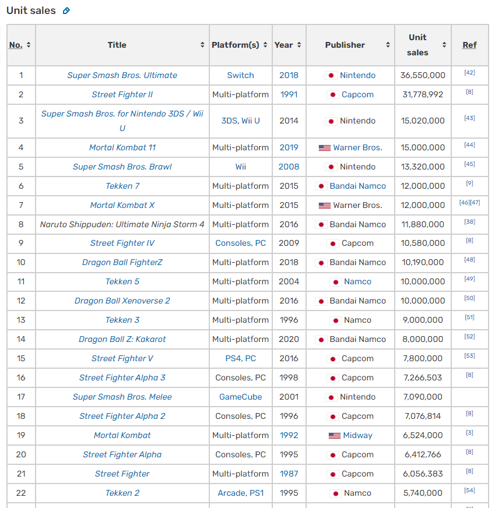Open the Midway publisher link
495x508 pixels.
coord(357,435)
